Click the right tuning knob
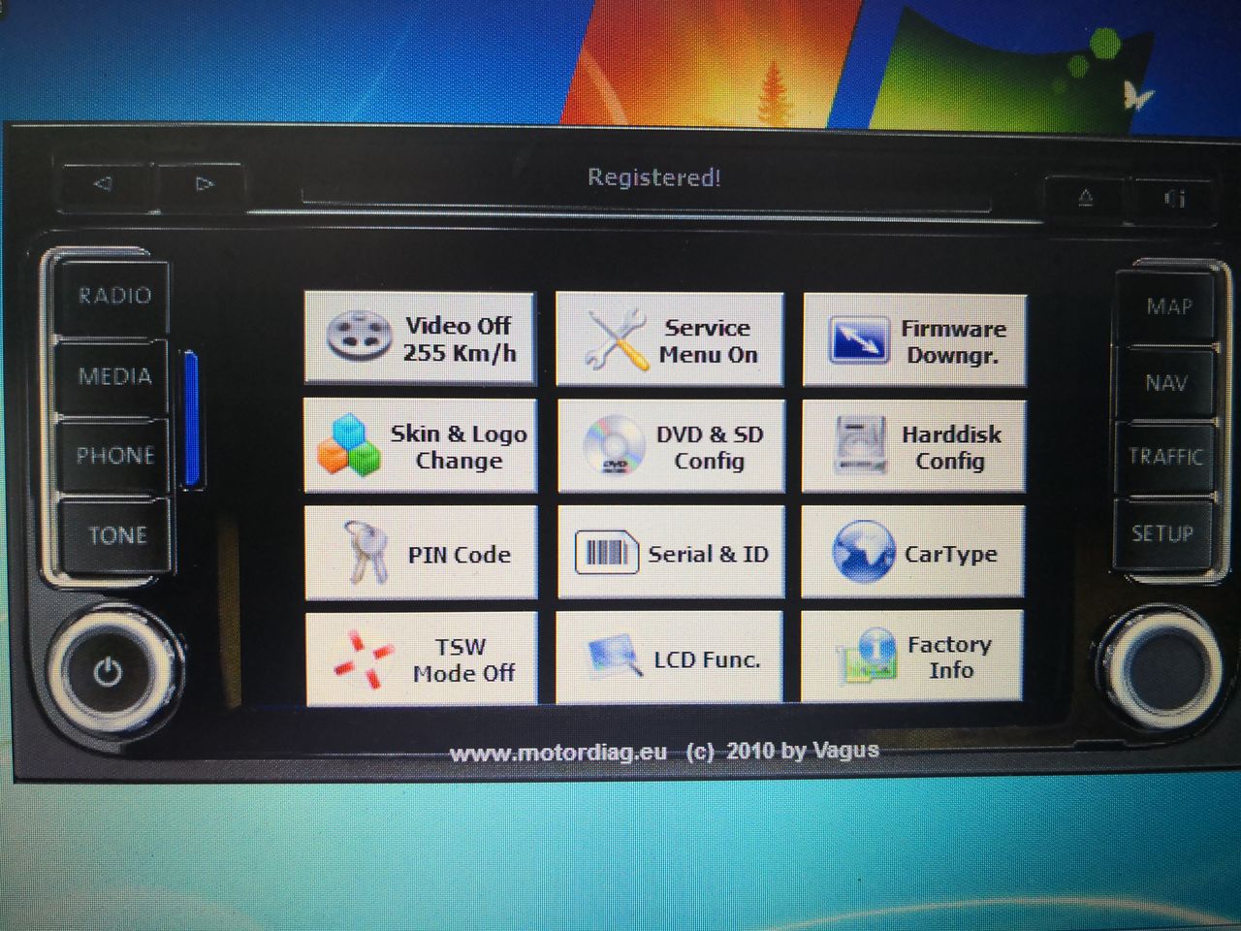Image resolution: width=1241 pixels, height=931 pixels. point(1158,661)
